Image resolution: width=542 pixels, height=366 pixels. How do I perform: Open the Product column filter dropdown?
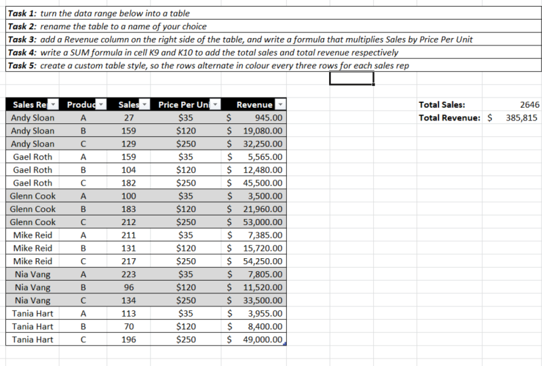point(101,104)
